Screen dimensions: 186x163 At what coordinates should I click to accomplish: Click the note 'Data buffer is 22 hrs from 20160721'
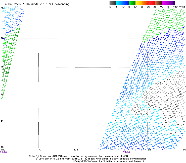tap(60, 159)
